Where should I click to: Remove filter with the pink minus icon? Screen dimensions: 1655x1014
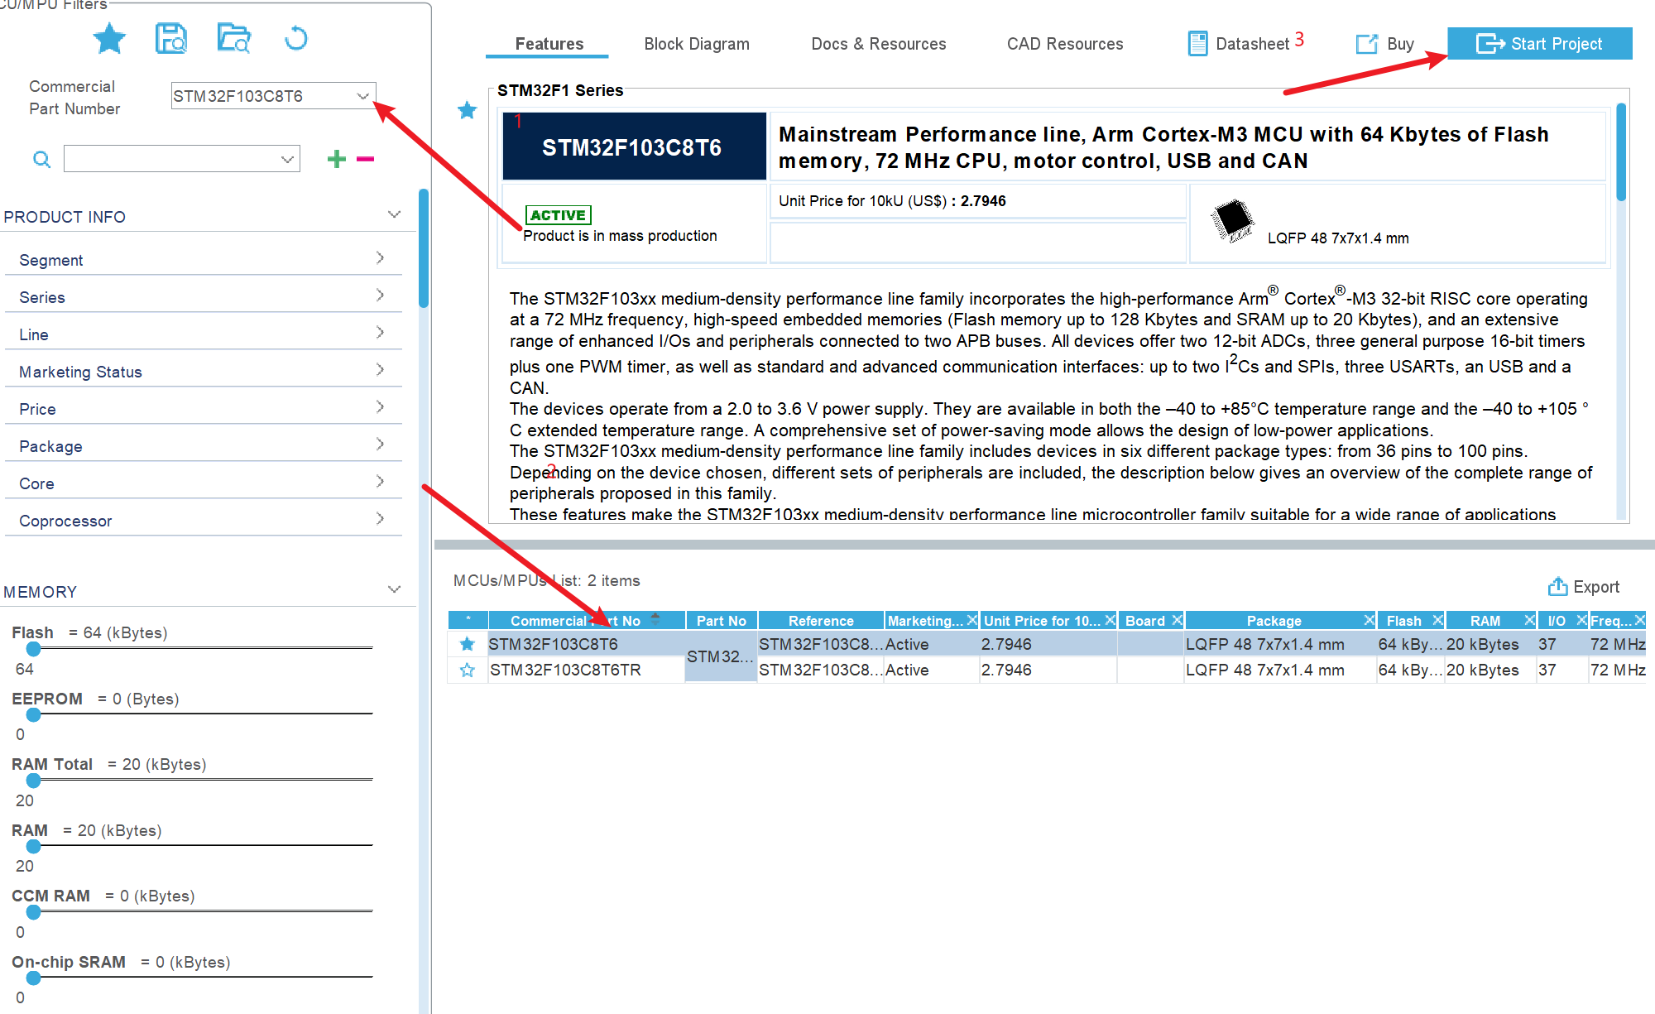[x=365, y=159]
